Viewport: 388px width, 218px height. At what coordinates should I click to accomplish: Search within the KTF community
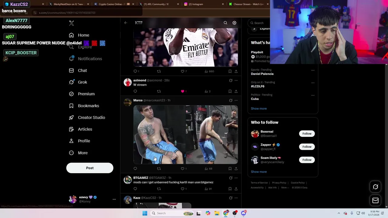(x=225, y=23)
